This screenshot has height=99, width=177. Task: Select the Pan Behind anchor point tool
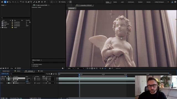tap(23, 2)
